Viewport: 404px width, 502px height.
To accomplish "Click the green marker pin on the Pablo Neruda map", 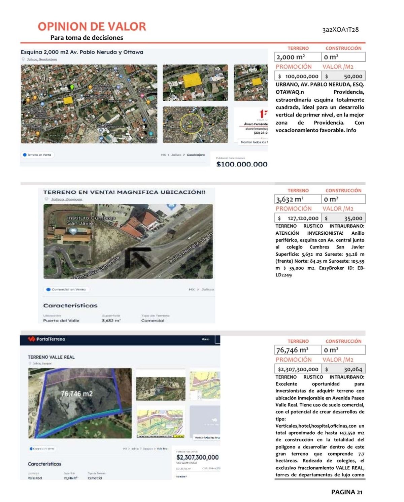I will click(71, 87).
